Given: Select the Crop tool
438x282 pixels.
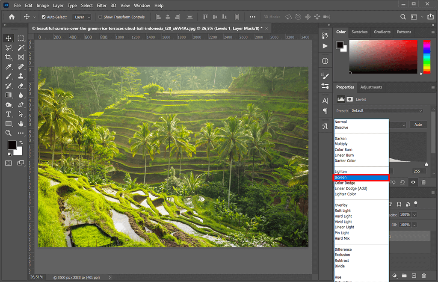Looking at the screenshot, I should (x=9, y=57).
